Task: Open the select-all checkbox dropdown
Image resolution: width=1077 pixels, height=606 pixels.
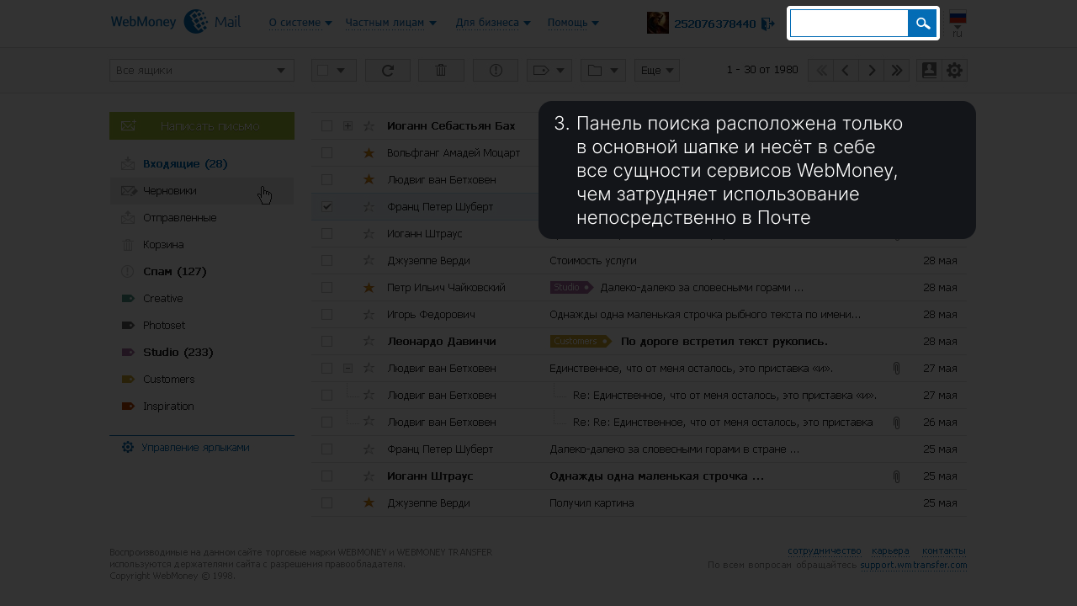Action: (341, 71)
